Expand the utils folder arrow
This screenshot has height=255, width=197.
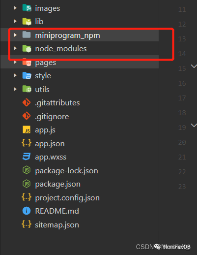click(15, 89)
